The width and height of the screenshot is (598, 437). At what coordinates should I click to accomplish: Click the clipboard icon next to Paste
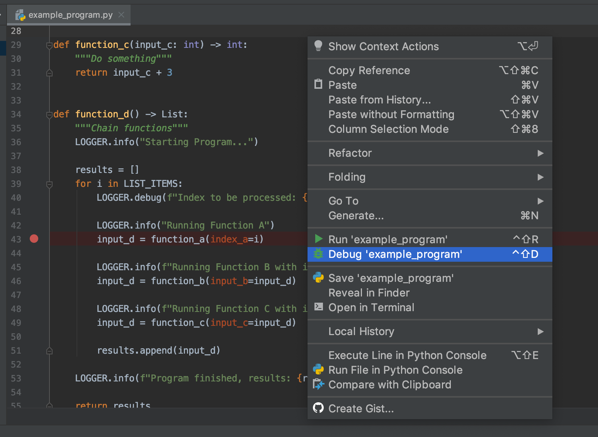318,85
